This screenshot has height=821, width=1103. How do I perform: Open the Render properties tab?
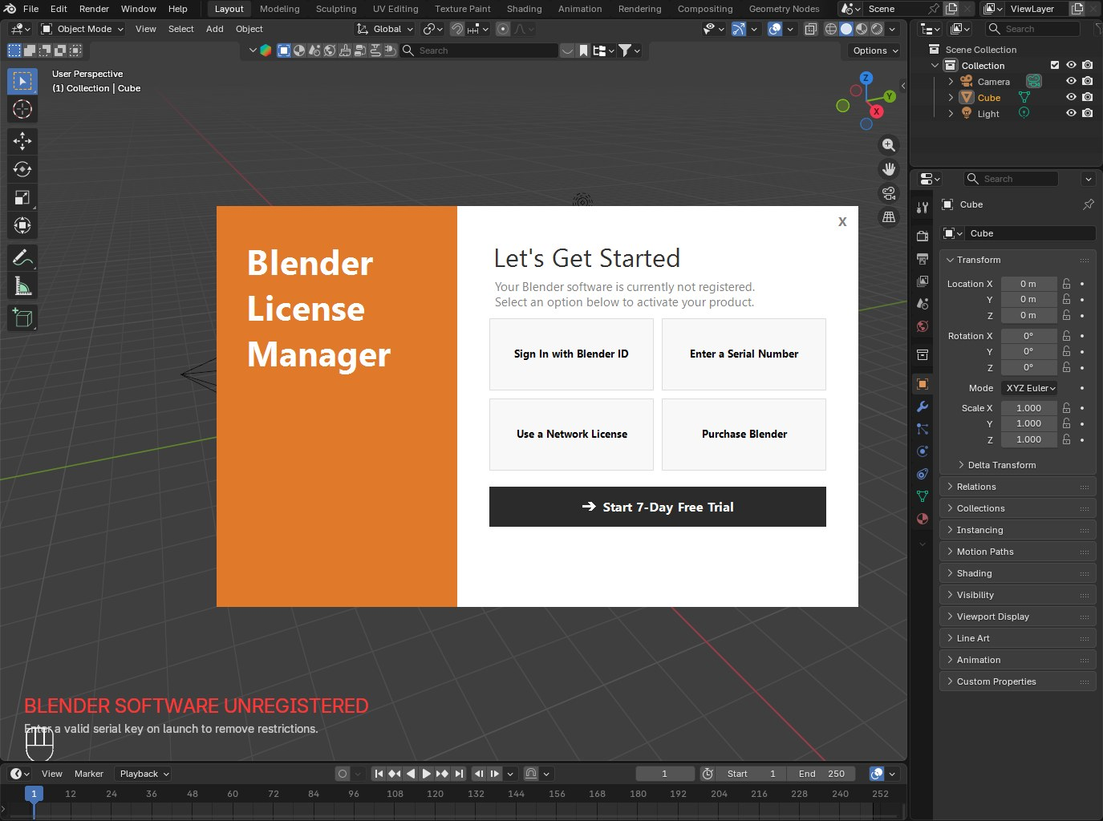[x=923, y=236]
